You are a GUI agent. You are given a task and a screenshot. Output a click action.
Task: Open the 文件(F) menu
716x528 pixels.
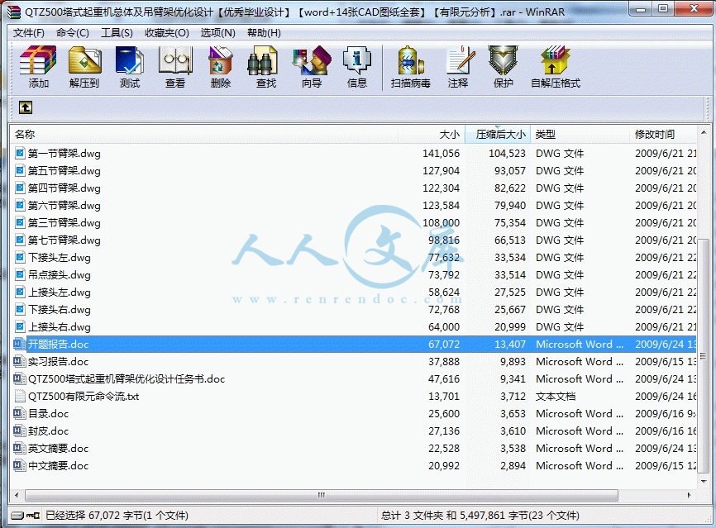click(x=28, y=33)
